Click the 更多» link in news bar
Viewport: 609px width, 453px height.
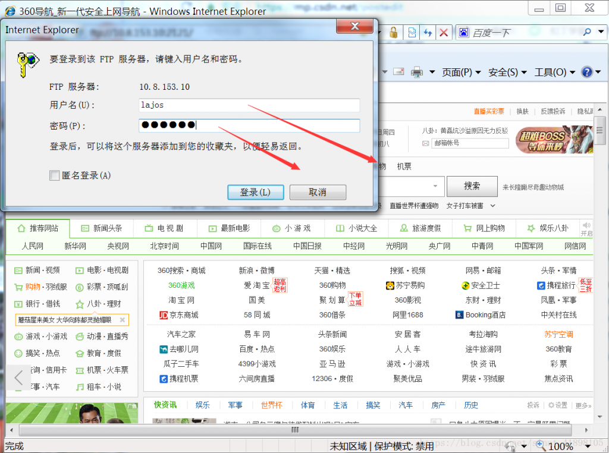[583, 405]
